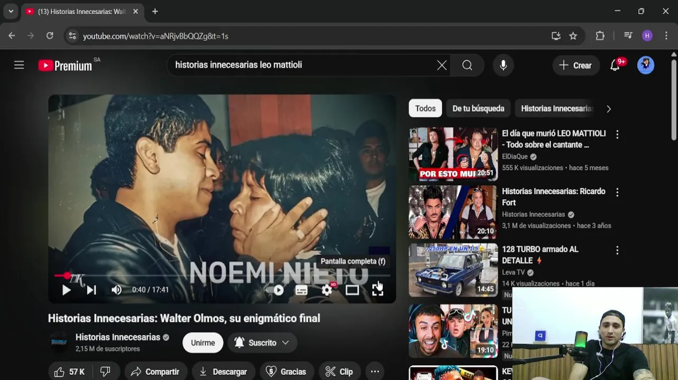Open title Historias Innecesarias: Ricardo Fort
The height and width of the screenshot is (380, 678).
click(x=554, y=197)
